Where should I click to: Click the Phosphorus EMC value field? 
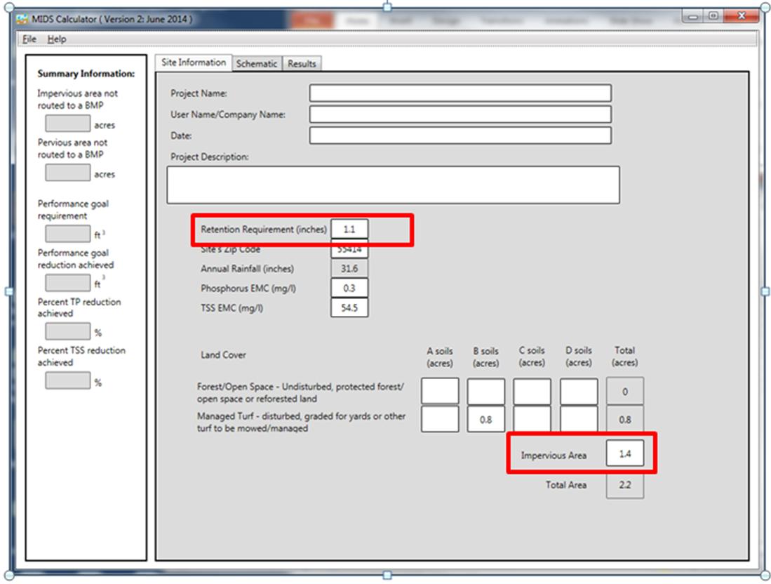click(349, 288)
